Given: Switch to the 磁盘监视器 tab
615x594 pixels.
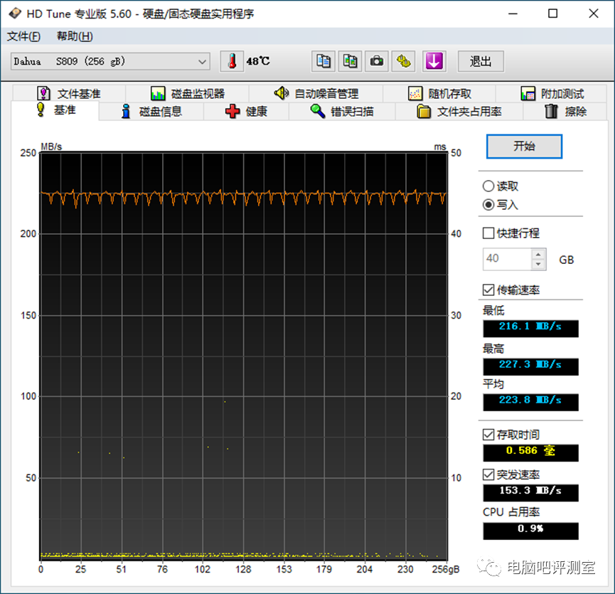Looking at the screenshot, I should [x=188, y=94].
